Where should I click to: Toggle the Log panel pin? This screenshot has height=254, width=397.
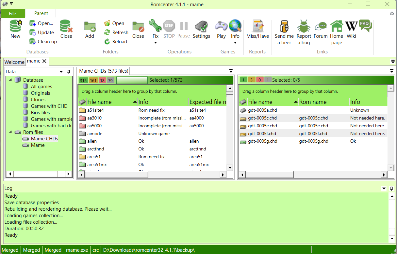(x=391, y=189)
